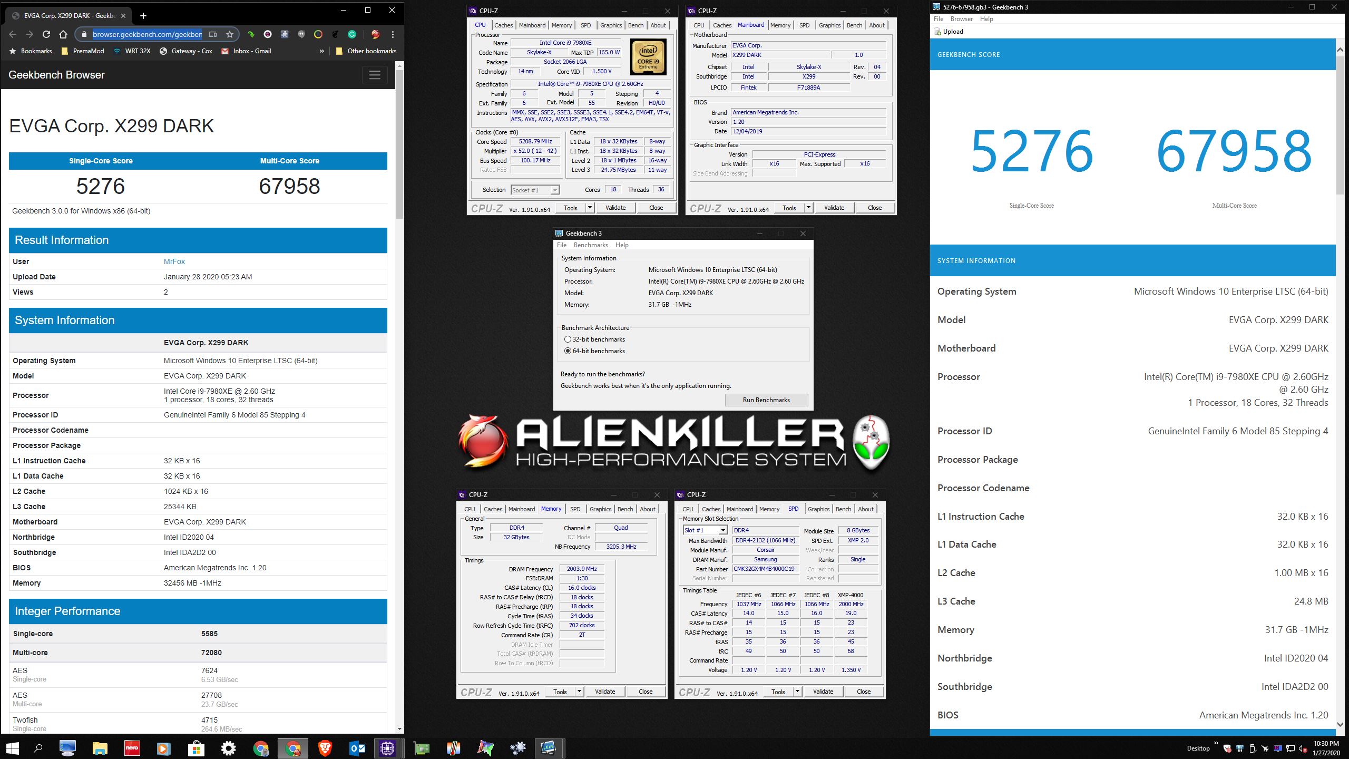Image resolution: width=1349 pixels, height=759 pixels.
Task: Open a new Chrome tab with plus icon
Action: pos(143,16)
